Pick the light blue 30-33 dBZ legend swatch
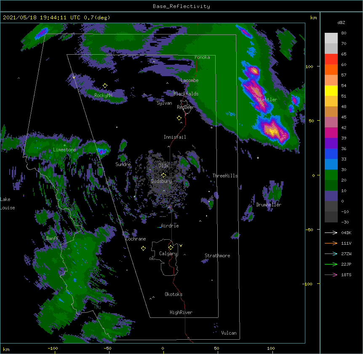363x354 pixels. click(331, 164)
